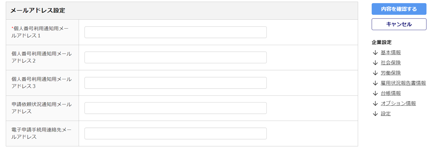435x149 pixels.
Task: Click the 申請依頼状況通知用メールアドレス input box
Action: coord(175,108)
